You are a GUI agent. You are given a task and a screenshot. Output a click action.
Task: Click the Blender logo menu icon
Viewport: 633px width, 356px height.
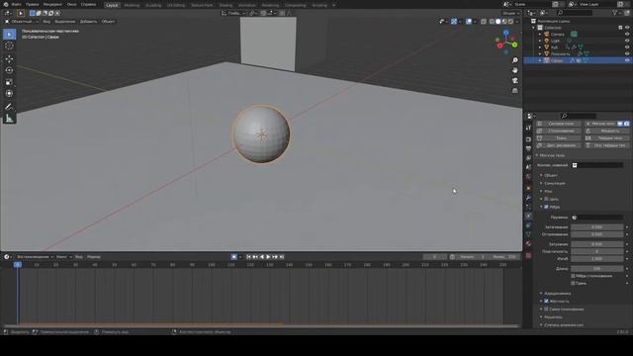(6, 4)
